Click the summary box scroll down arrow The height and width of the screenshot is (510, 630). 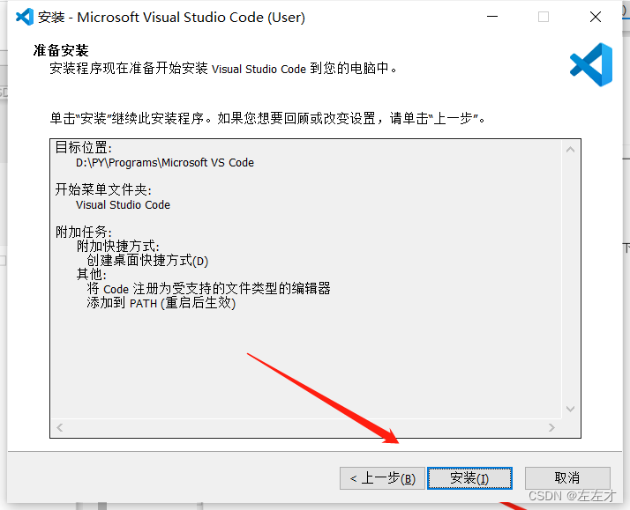coord(570,409)
